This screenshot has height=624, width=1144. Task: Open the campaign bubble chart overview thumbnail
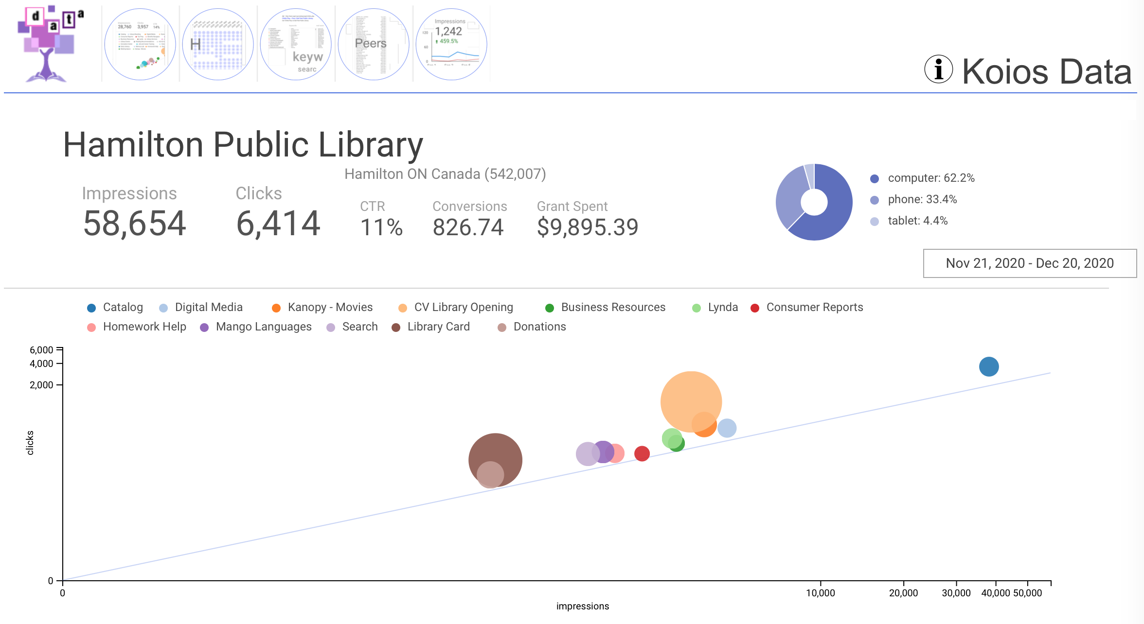pos(140,44)
